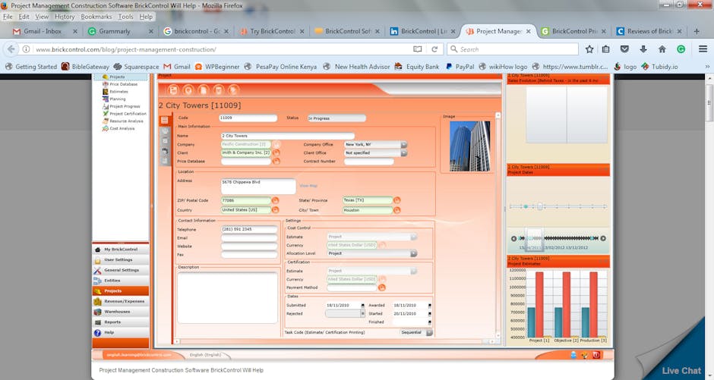The height and width of the screenshot is (380, 714).
Task: Open the calendar icon for Started date
Action: click(x=429, y=314)
